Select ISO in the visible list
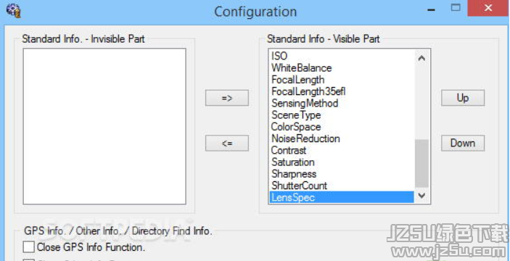Image resolution: width=510 pixels, height=261 pixels. (x=342, y=56)
